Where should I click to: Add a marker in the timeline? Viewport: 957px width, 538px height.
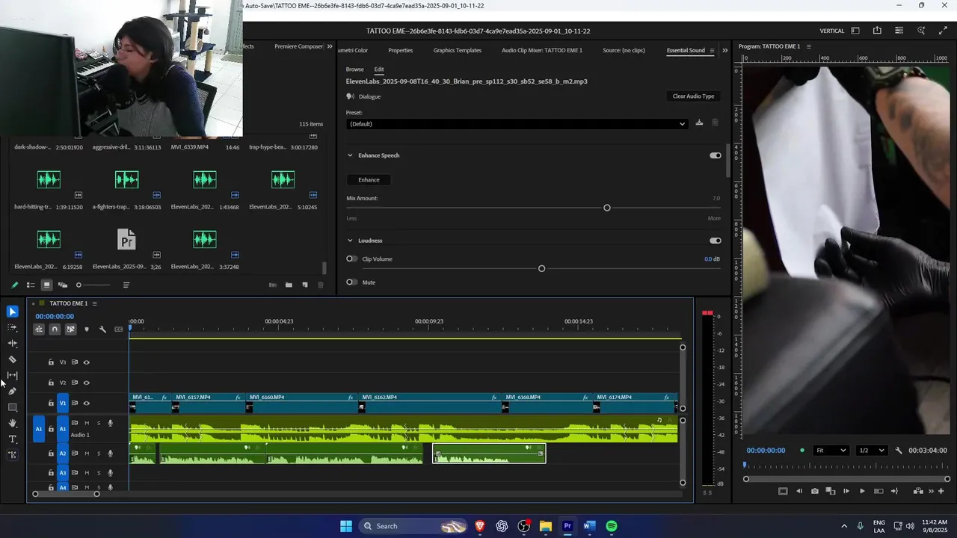(87, 330)
